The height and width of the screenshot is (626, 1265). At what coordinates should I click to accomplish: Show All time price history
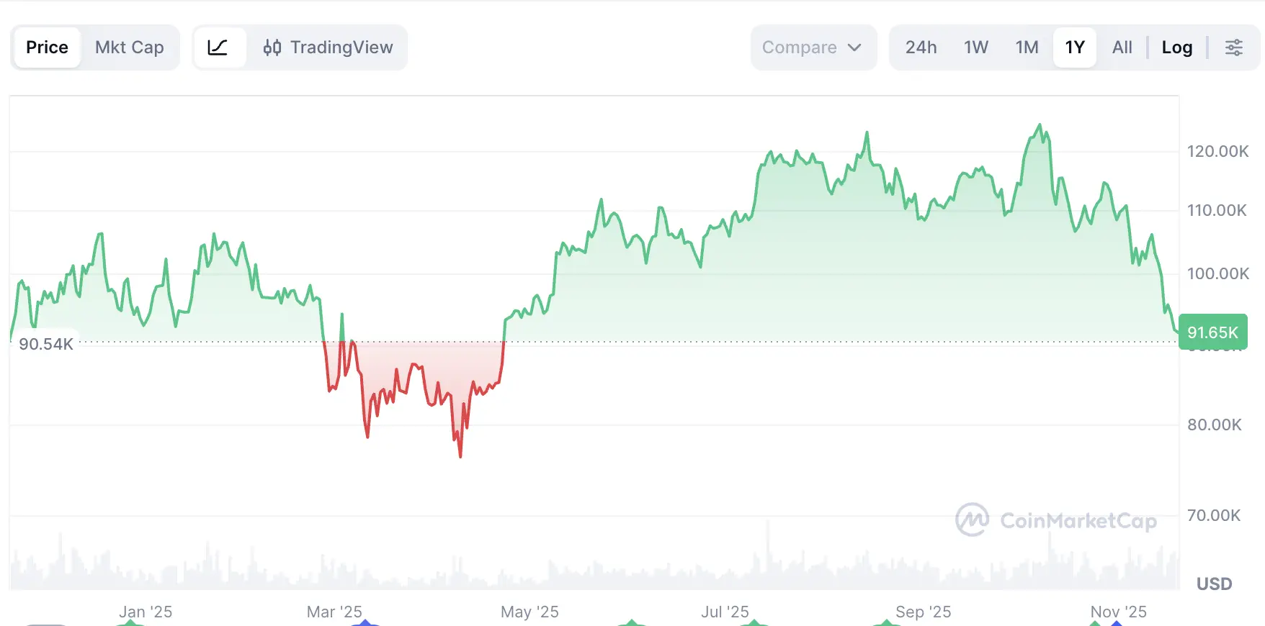click(1122, 47)
